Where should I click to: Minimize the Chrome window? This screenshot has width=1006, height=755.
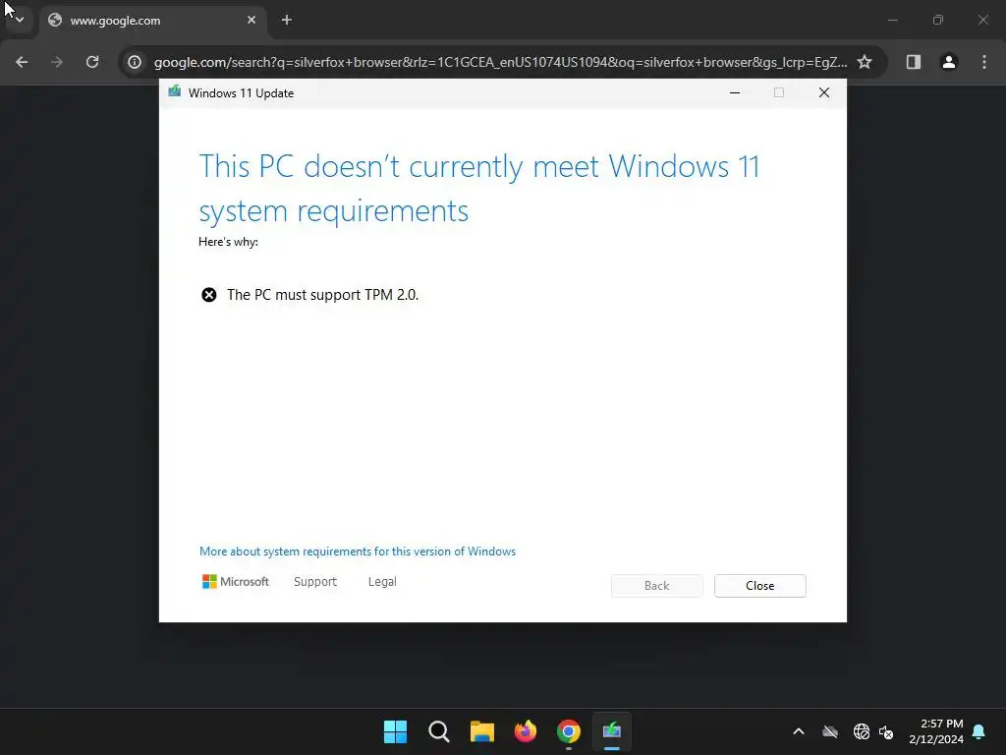(x=892, y=20)
